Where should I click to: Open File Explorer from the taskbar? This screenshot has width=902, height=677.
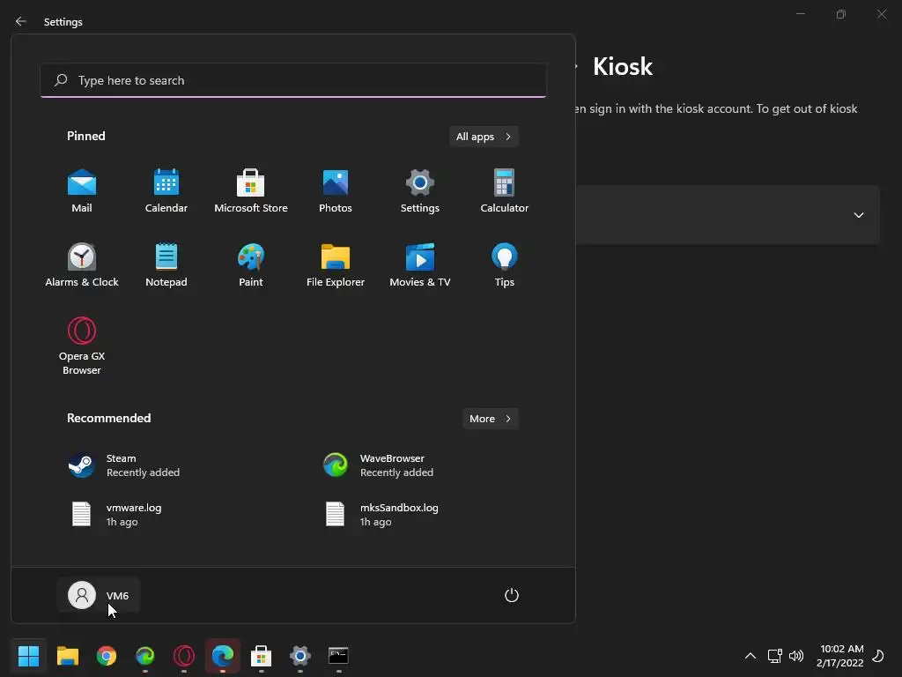coord(67,656)
